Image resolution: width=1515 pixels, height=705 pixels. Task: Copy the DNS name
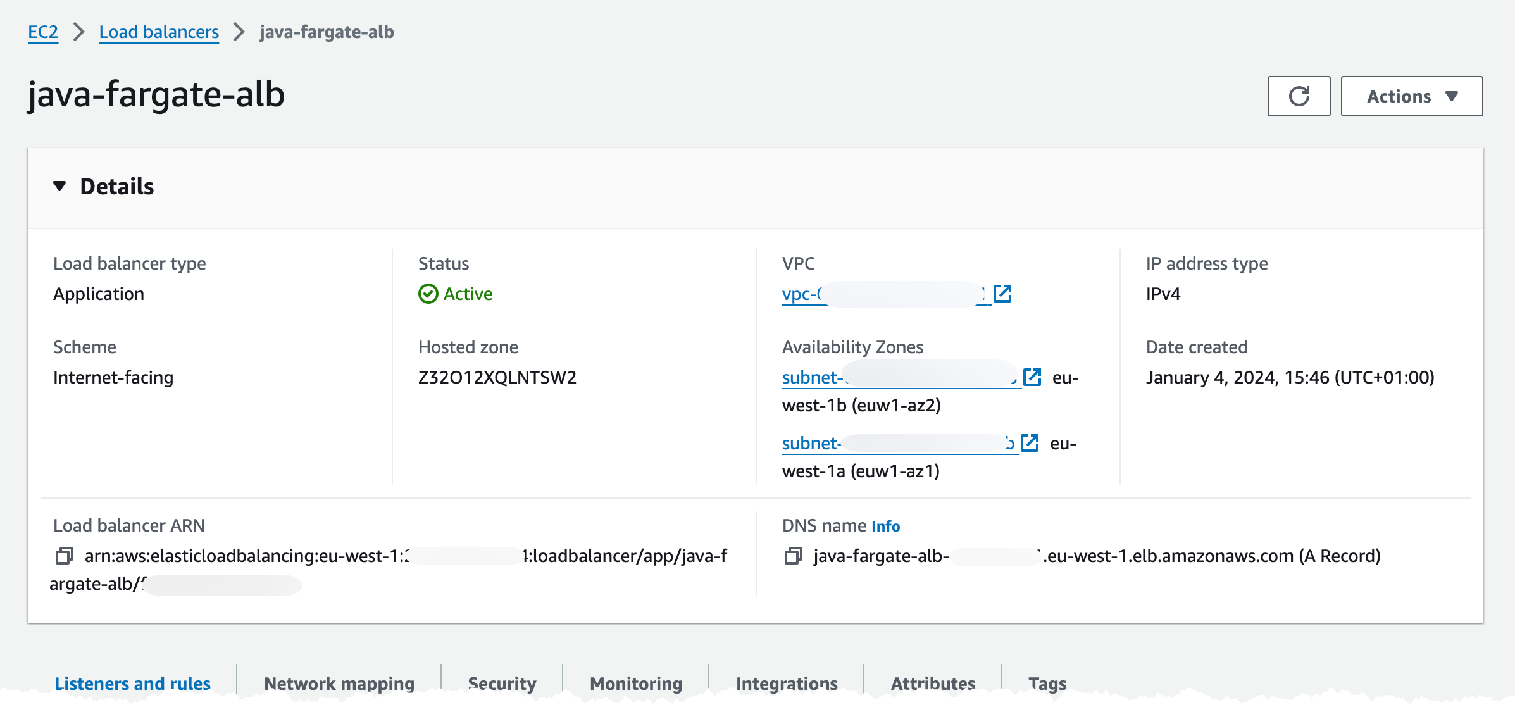click(x=794, y=556)
